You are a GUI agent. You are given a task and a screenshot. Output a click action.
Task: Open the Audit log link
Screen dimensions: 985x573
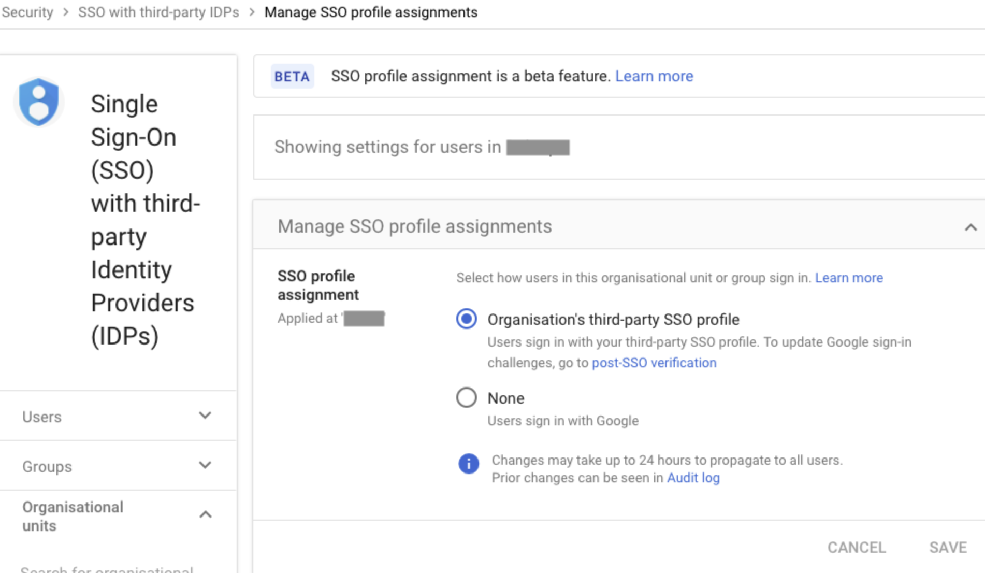pyautogui.click(x=693, y=478)
